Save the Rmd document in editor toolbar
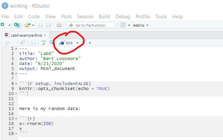223x140 pixels. [33, 43]
